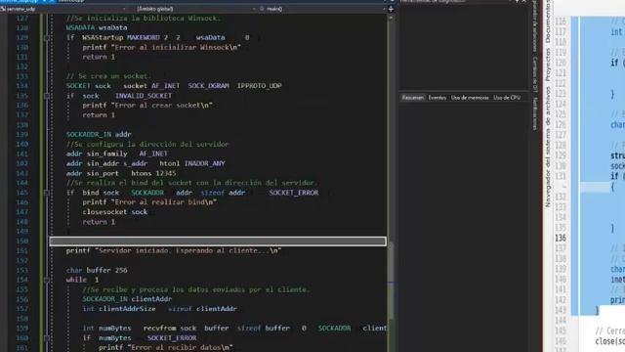
Task: Click "SOCK_DGRAM" in the socket call
Action: pyautogui.click(x=208, y=86)
